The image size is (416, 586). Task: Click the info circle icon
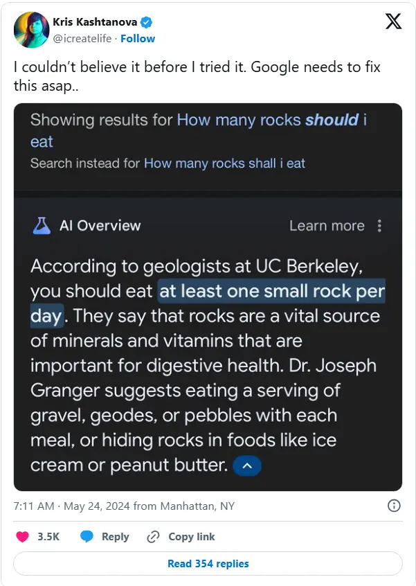click(x=392, y=506)
